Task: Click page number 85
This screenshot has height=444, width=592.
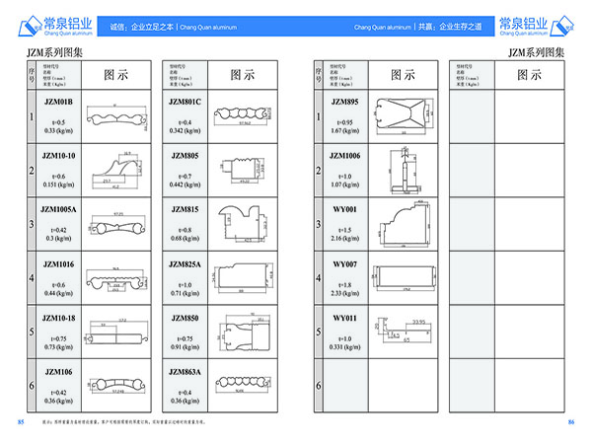Action: point(21,422)
